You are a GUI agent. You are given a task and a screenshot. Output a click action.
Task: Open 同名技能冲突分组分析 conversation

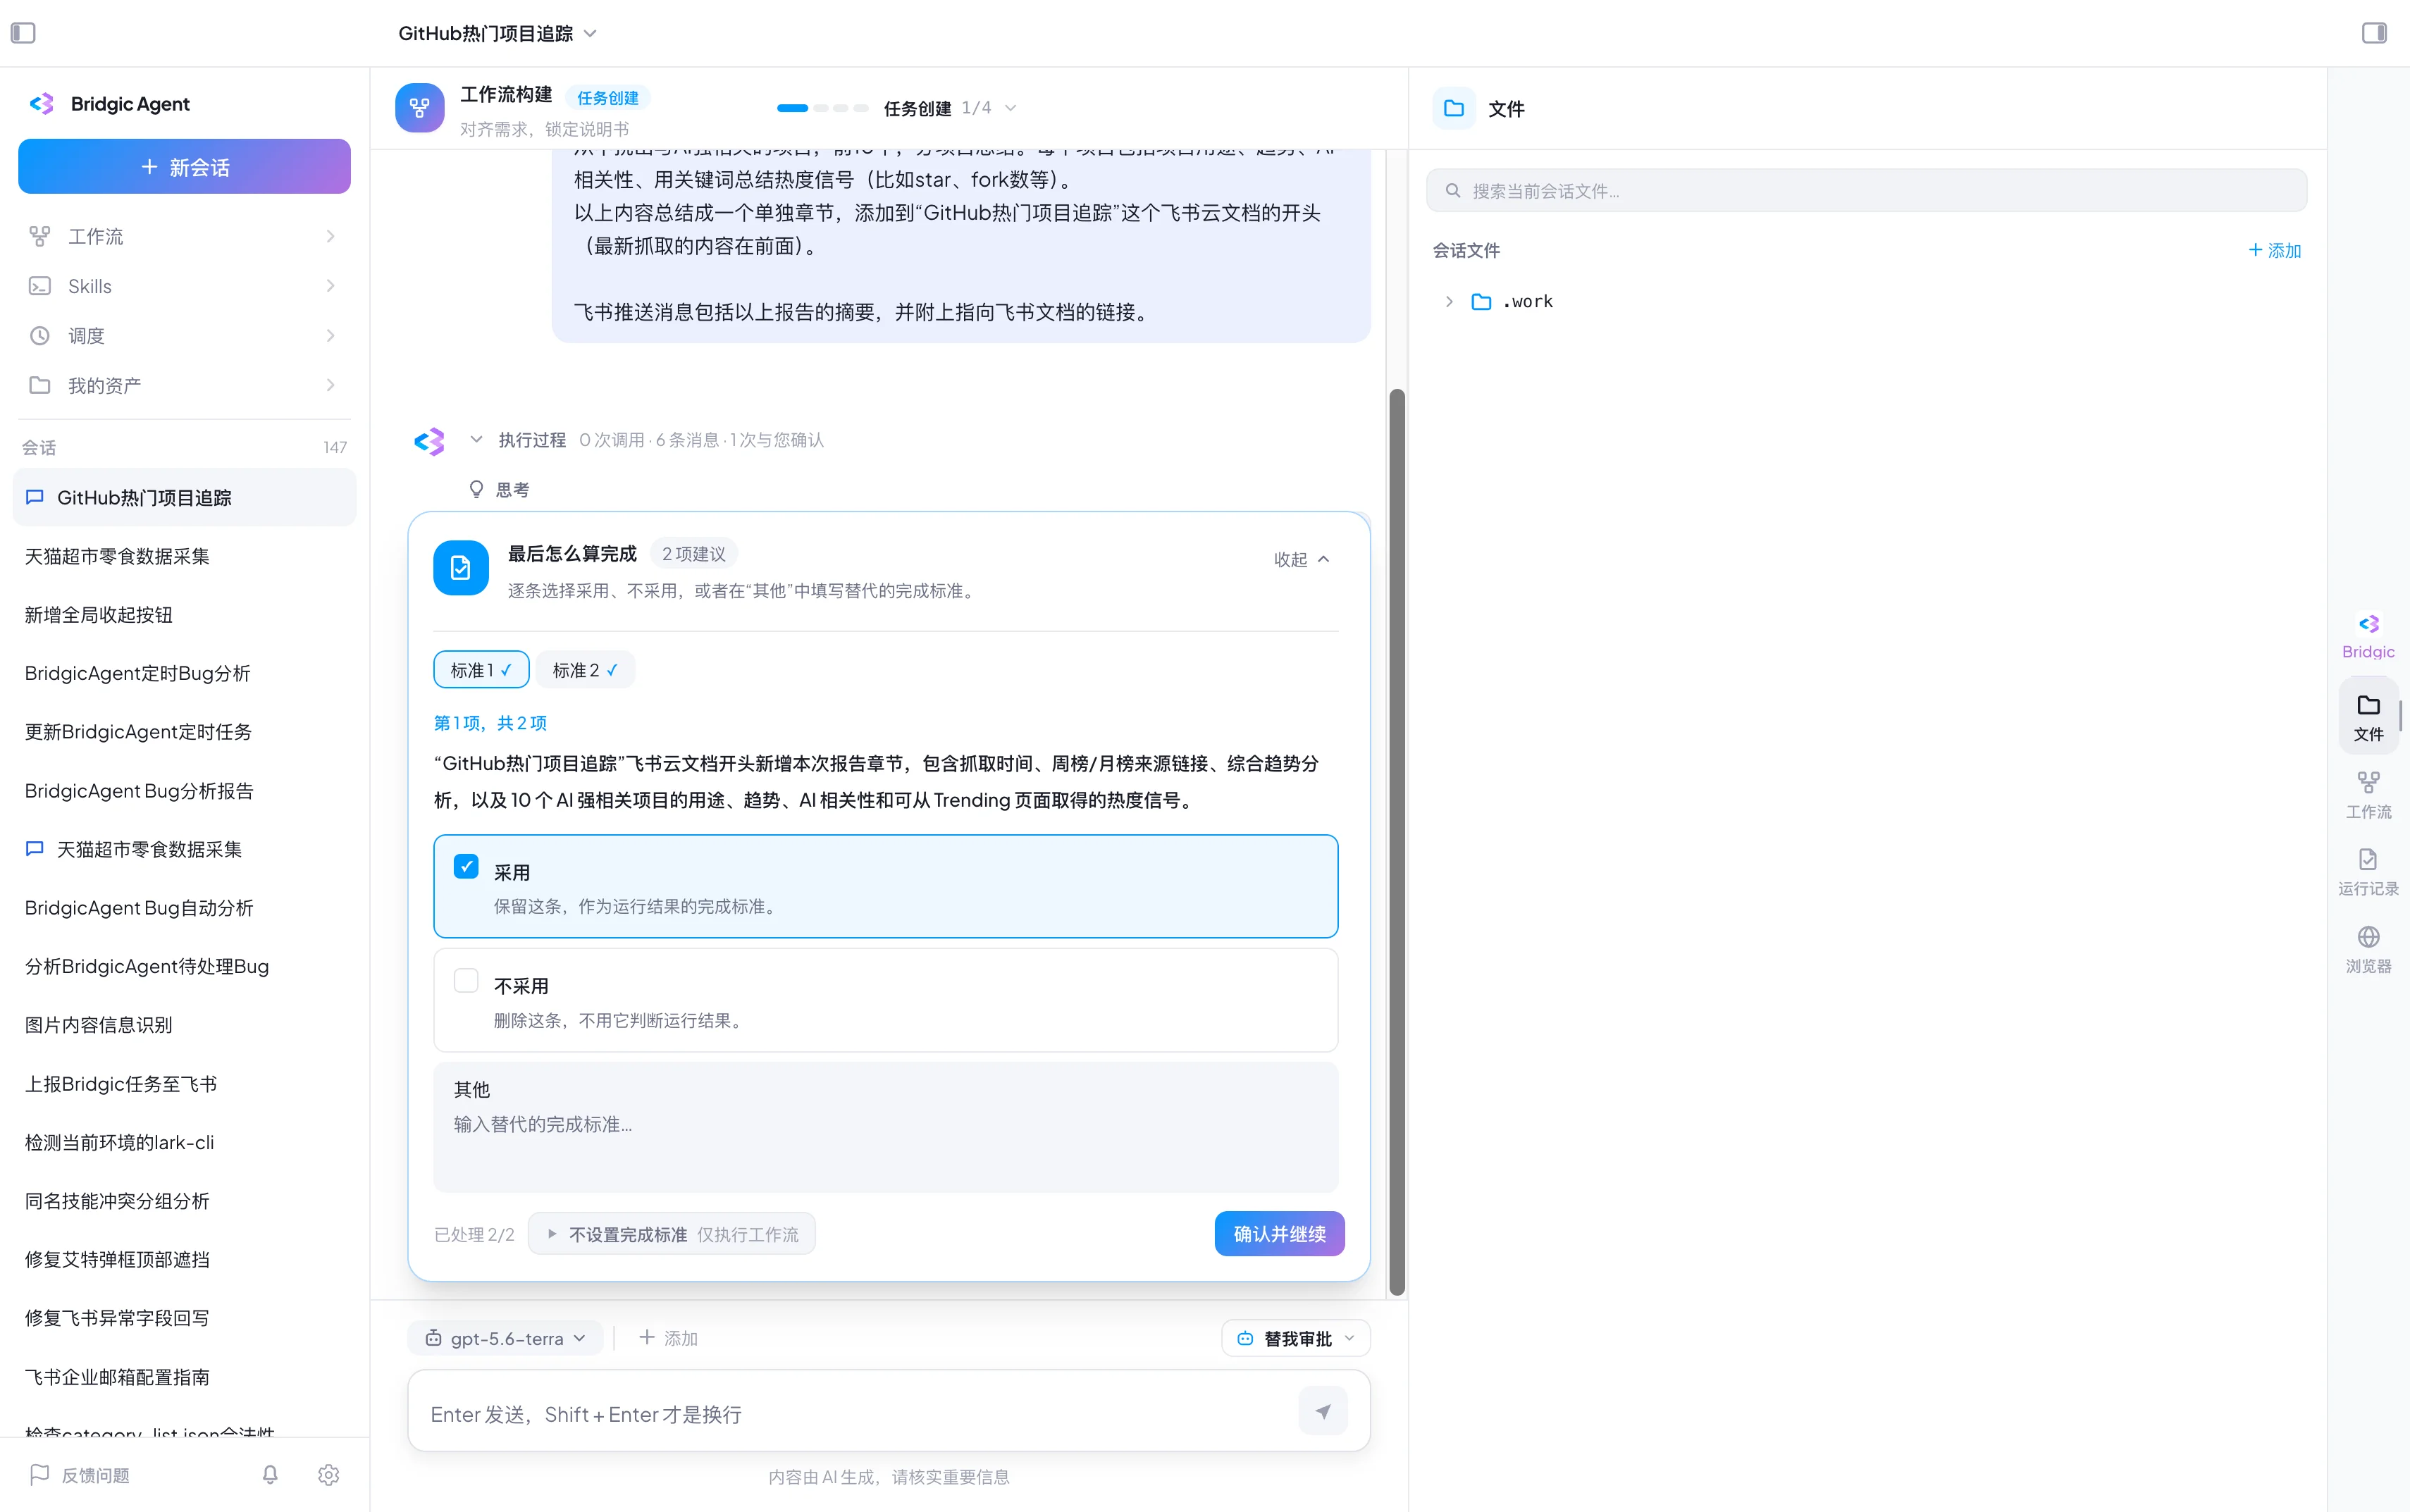(x=184, y=1201)
